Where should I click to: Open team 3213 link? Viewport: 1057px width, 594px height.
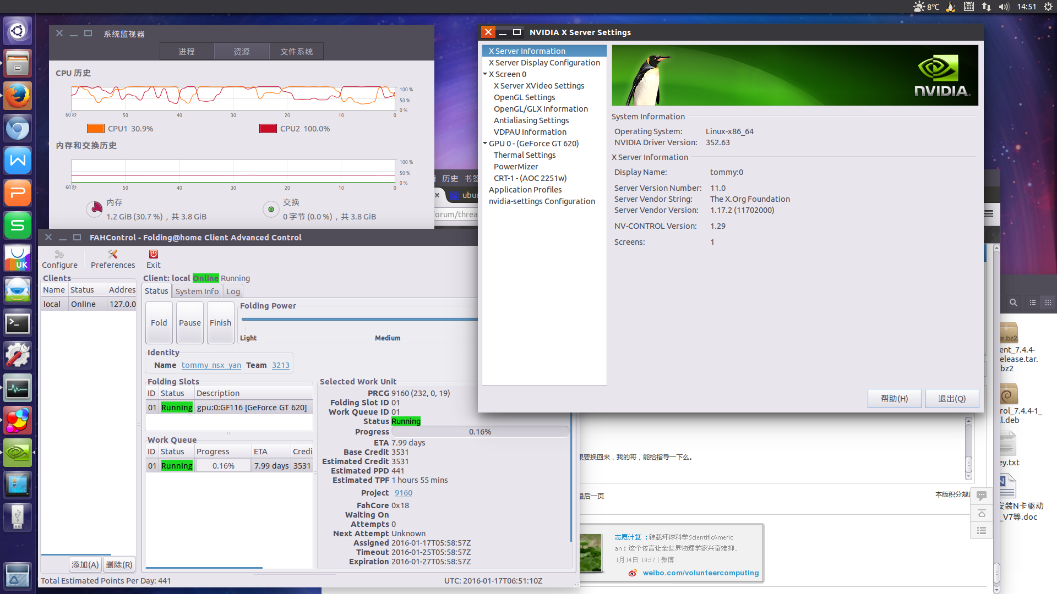pos(281,365)
